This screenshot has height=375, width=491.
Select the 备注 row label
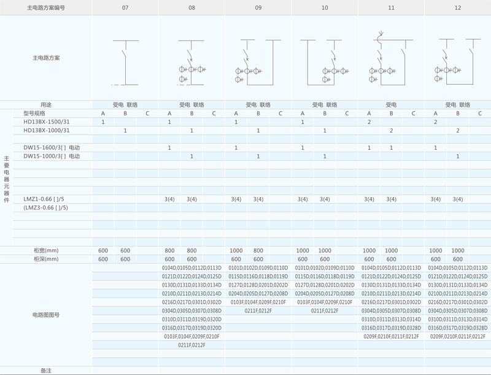46,371
